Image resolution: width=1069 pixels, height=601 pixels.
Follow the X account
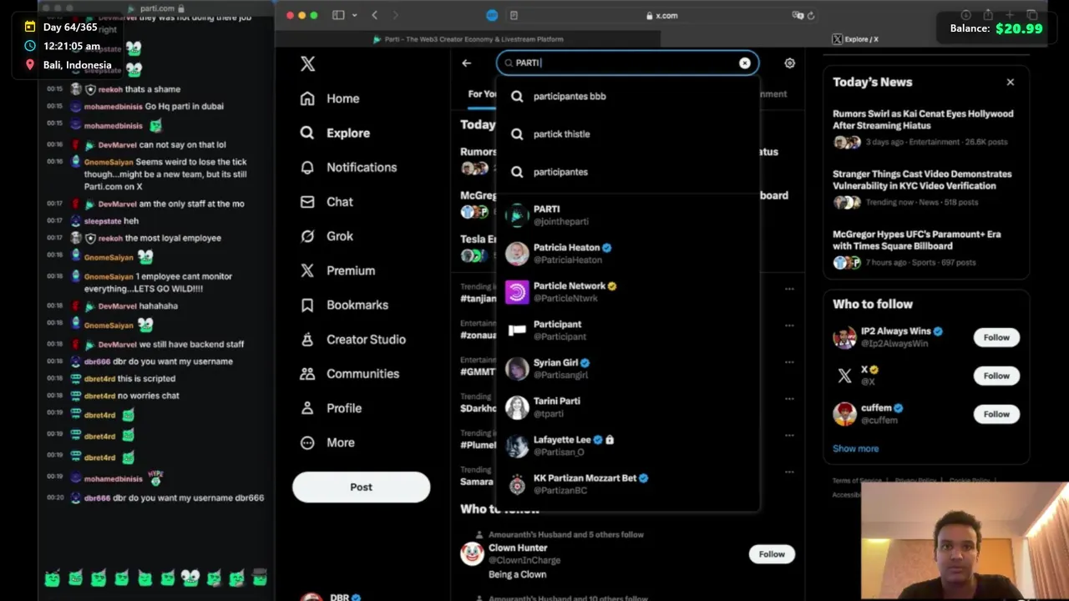996,376
